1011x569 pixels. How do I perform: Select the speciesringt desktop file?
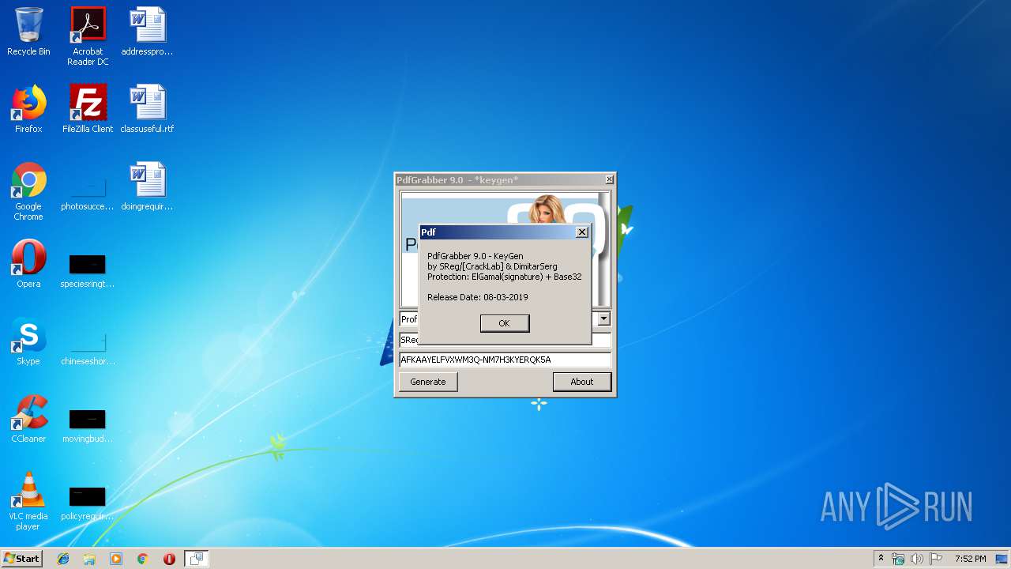pos(88,269)
